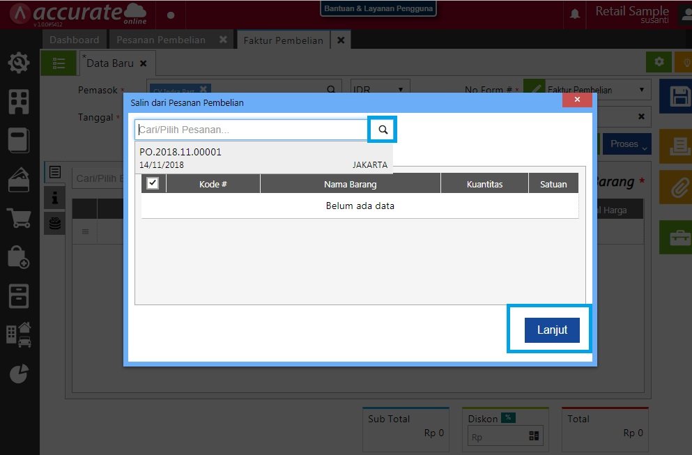
Task: Switch to the Pesanan Pembelian tab
Action: pos(161,40)
